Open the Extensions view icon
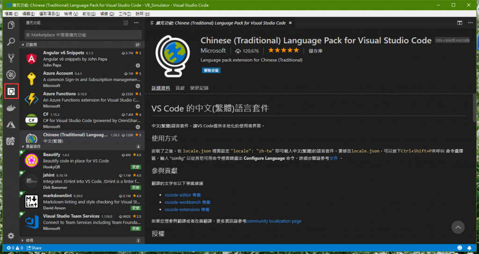This screenshot has height=254, width=479. [x=11, y=91]
